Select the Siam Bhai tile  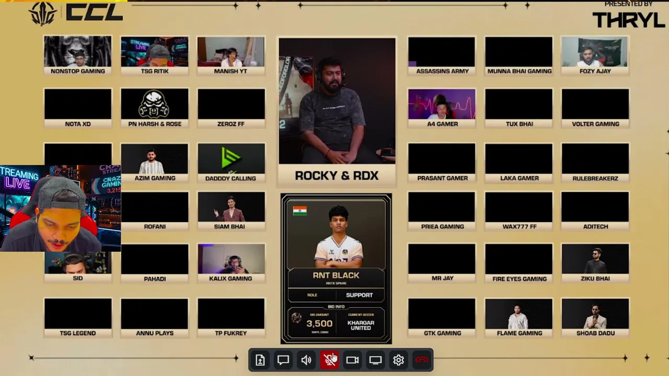[231, 211]
